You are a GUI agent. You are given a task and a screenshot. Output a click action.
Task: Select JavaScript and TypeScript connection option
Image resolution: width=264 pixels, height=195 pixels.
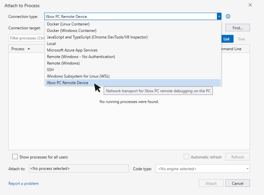pyautogui.click(x=97, y=37)
